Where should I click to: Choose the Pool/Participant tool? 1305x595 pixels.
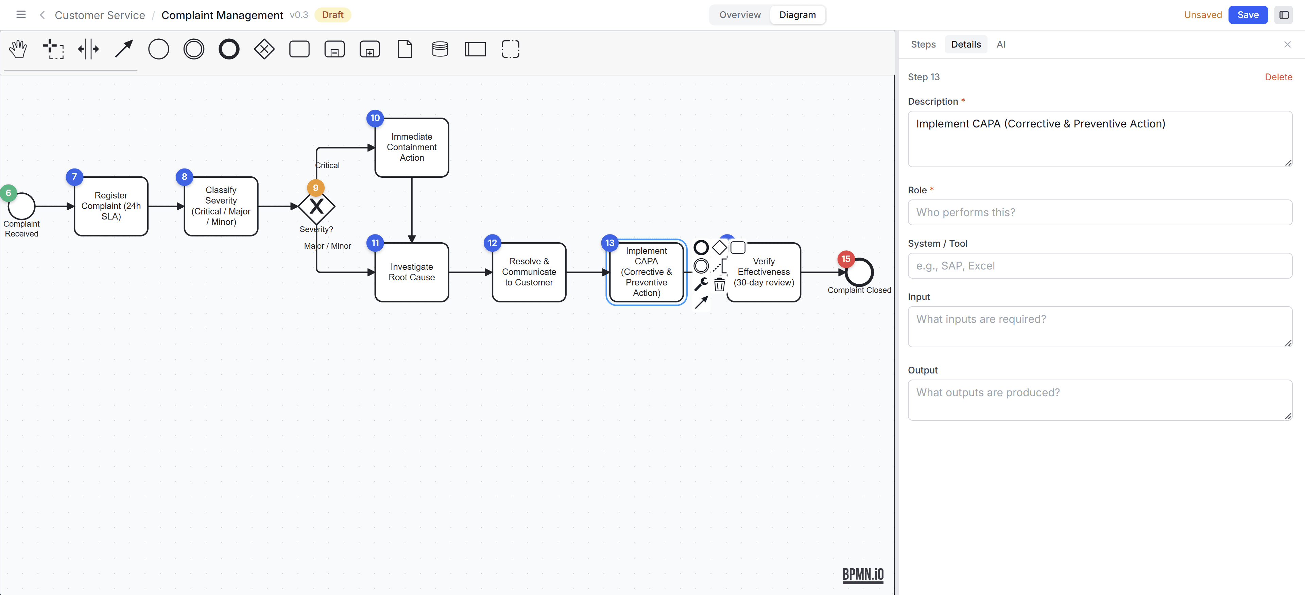[475, 49]
